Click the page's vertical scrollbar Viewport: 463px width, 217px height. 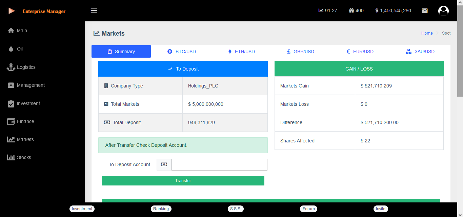click(x=460, y=51)
